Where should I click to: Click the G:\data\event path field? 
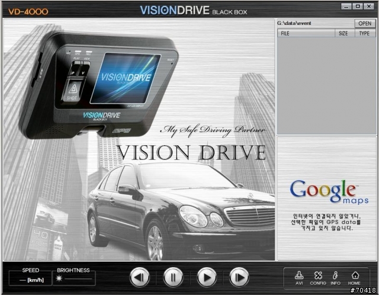pos(316,23)
